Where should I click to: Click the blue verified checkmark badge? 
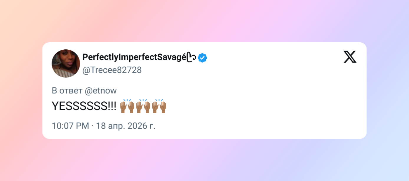click(x=202, y=58)
